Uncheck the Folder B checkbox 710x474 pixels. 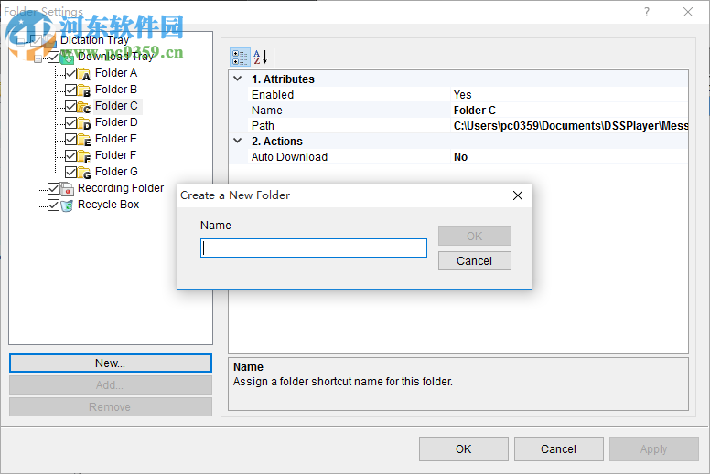(x=70, y=90)
